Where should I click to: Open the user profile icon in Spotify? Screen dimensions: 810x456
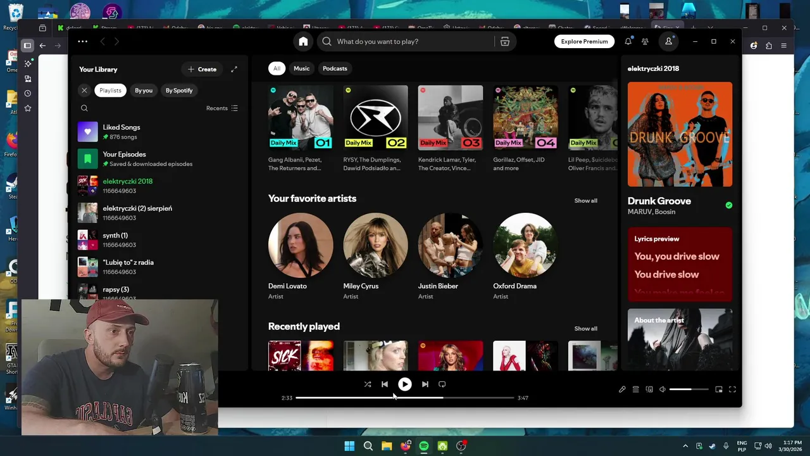tap(668, 41)
